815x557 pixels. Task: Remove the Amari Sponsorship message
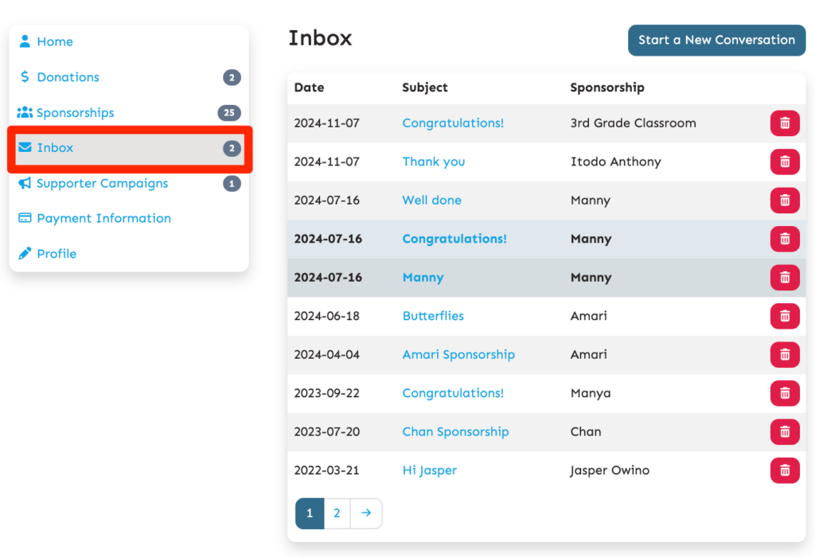coord(784,355)
